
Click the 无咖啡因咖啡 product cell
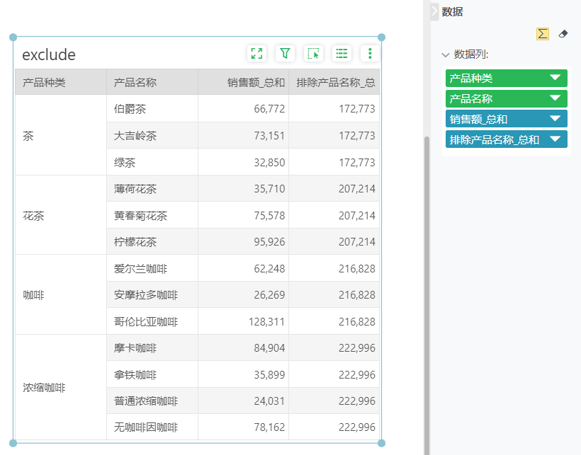[152, 427]
